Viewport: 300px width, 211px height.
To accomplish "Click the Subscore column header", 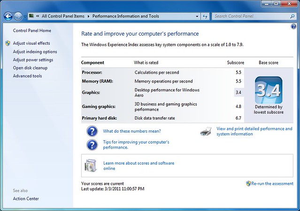I will pos(236,63).
